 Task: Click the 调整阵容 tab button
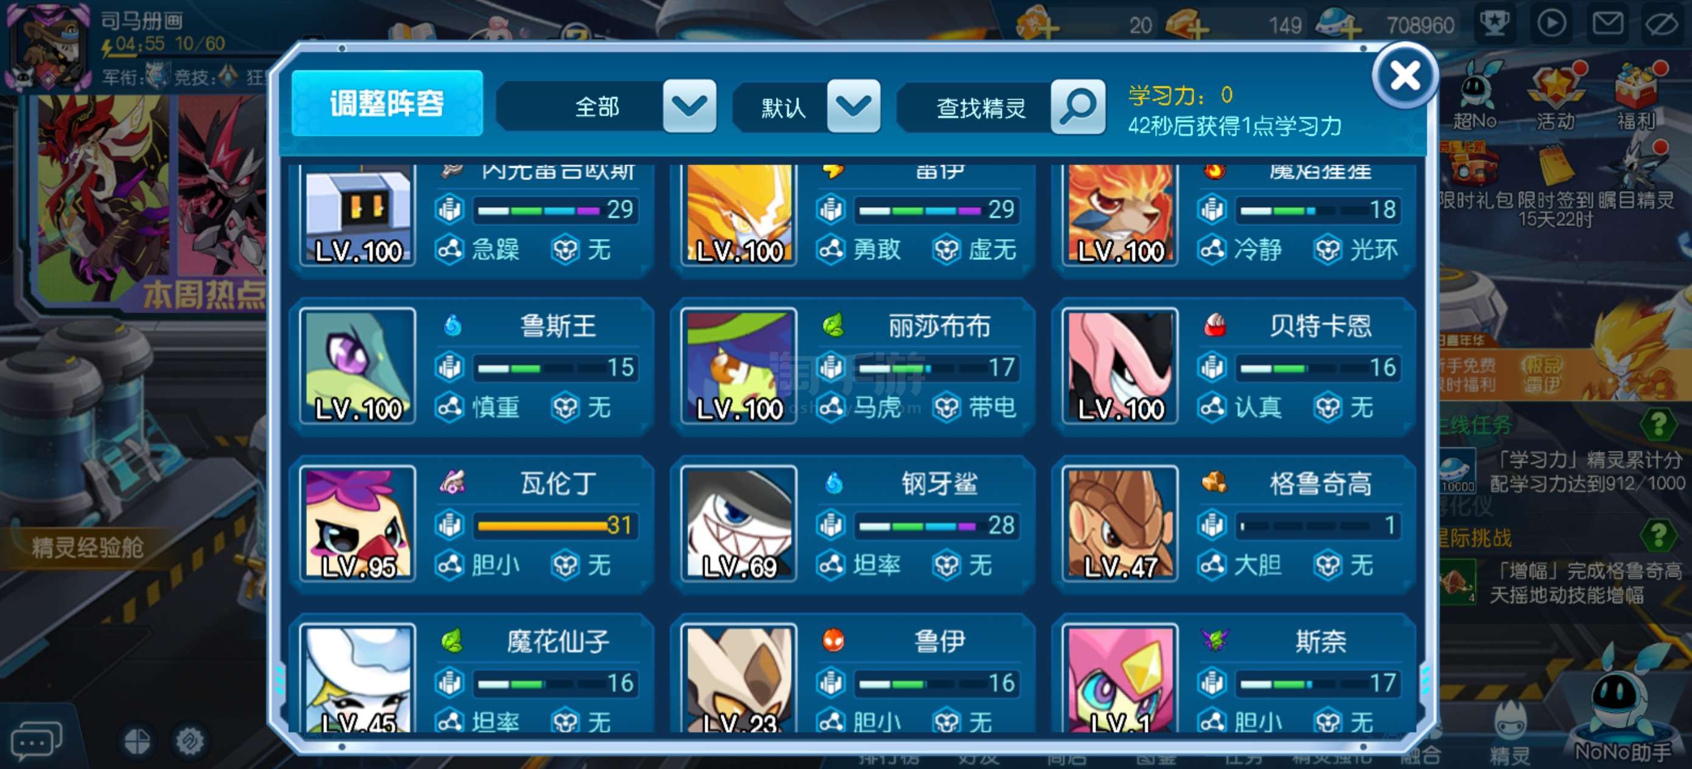click(387, 104)
